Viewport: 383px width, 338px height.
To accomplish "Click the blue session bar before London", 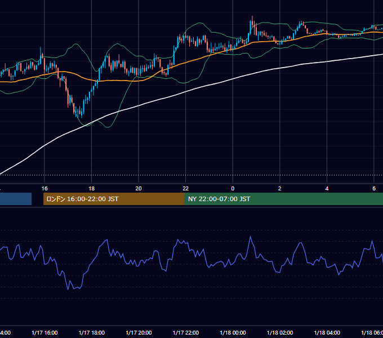I will coord(16,199).
